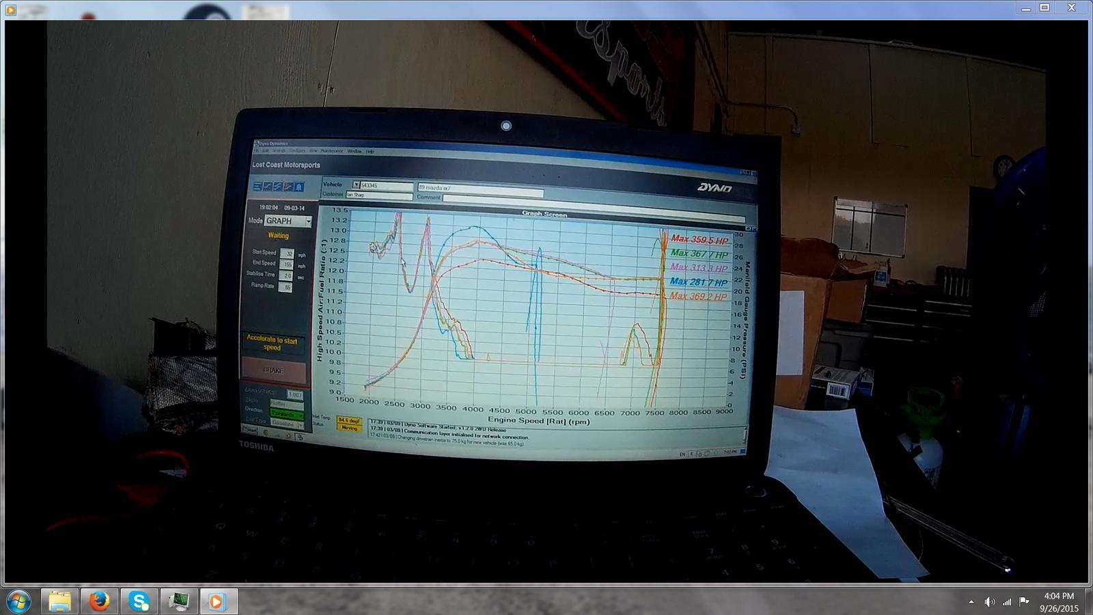Click the Customer name field
The width and height of the screenshot is (1093, 615).
point(378,195)
